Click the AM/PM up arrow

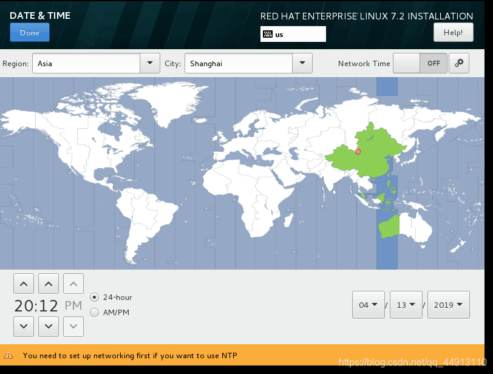click(x=73, y=284)
